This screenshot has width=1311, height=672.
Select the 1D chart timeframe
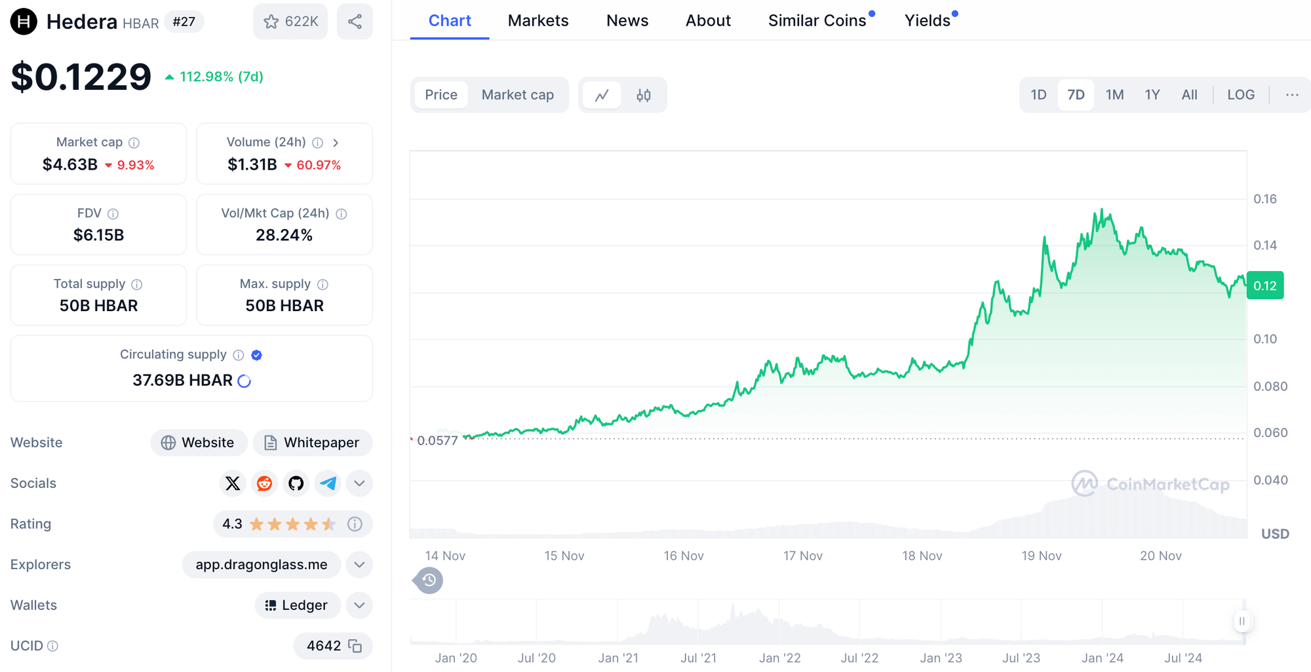point(1038,95)
